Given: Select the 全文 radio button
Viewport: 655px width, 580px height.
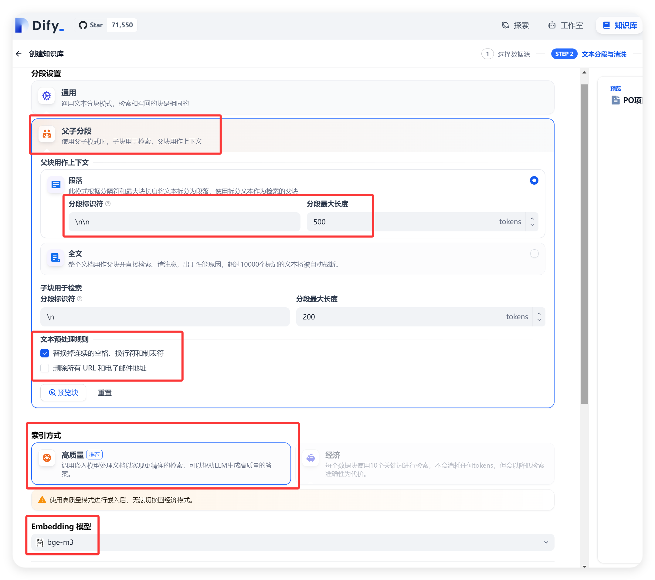Looking at the screenshot, I should coord(534,254).
